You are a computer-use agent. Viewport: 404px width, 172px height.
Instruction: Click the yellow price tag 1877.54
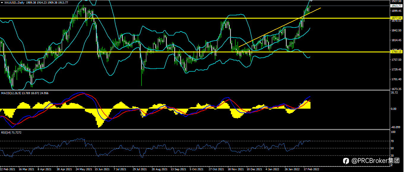click(397, 18)
